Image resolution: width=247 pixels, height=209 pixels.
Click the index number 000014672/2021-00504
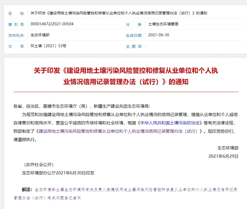[x=52, y=24]
